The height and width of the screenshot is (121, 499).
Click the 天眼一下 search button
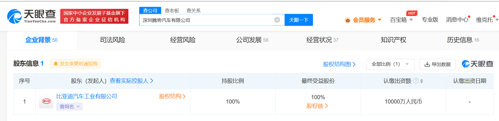point(299,20)
